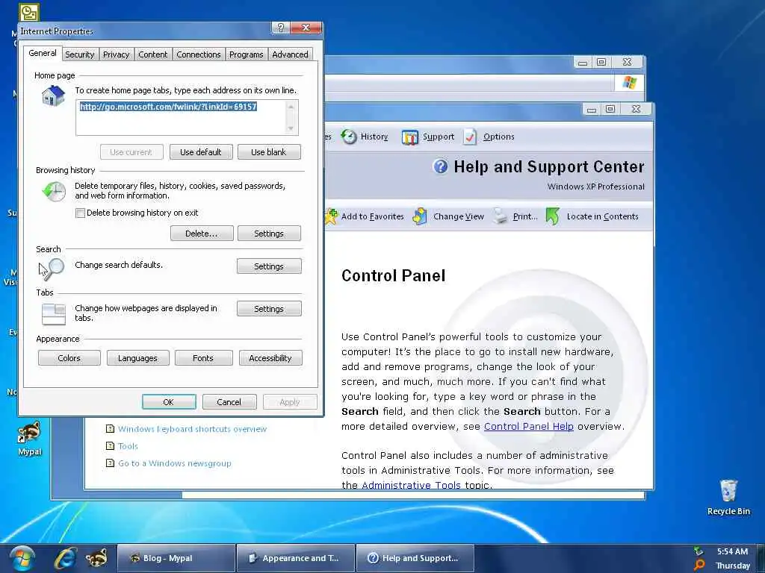Click the Fonts button
This screenshot has width=765, height=573.
coord(203,357)
